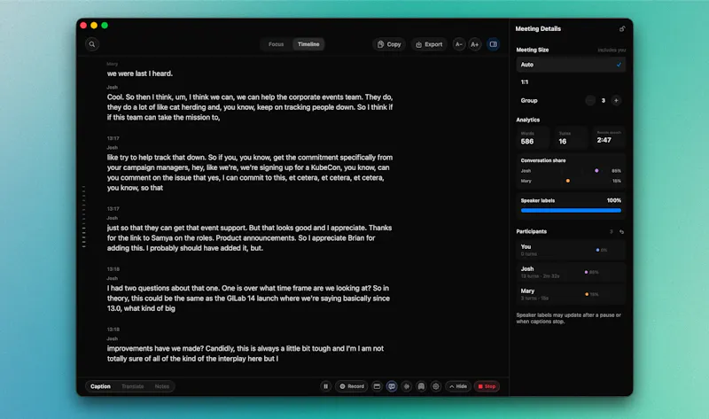Export the transcript with the Export button
Viewport: 709px width, 419px height.
coord(429,44)
